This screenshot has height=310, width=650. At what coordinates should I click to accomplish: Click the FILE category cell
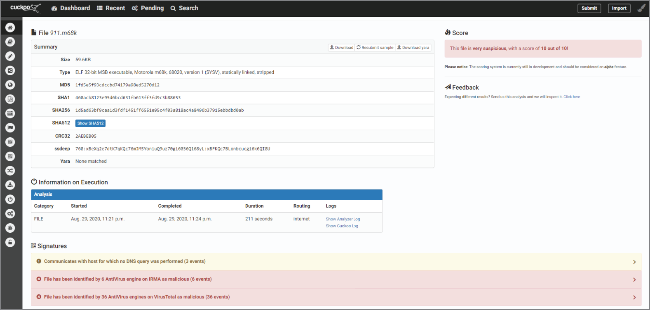coord(39,219)
